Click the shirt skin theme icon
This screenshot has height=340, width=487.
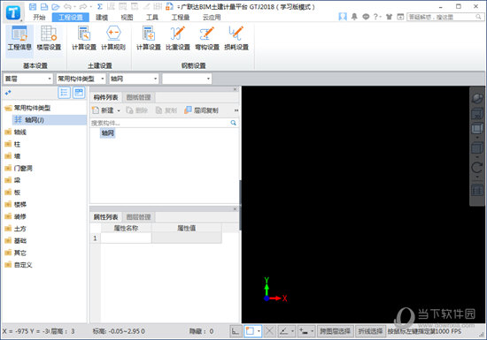(x=389, y=17)
